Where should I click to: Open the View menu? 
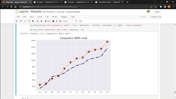coord(32,17)
